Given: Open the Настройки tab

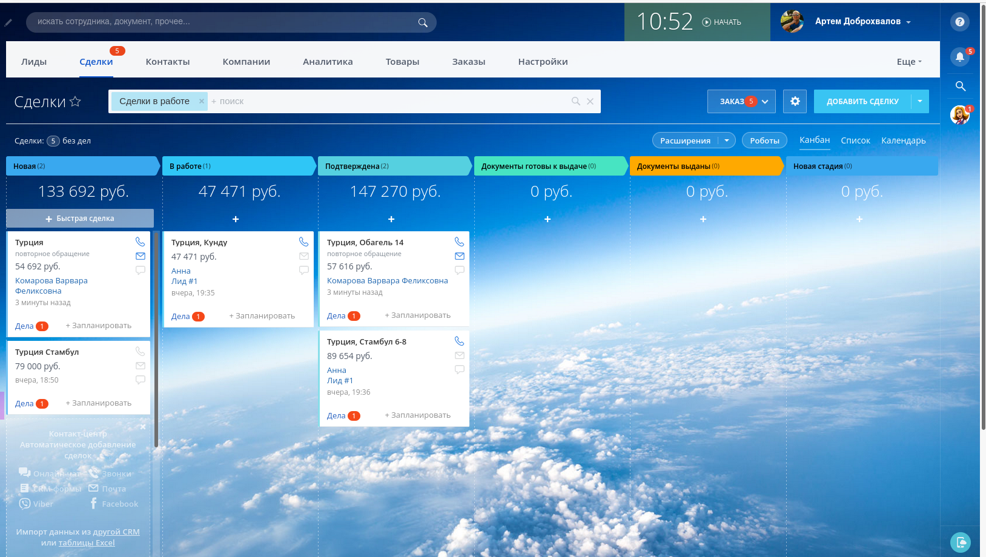Looking at the screenshot, I should (543, 62).
